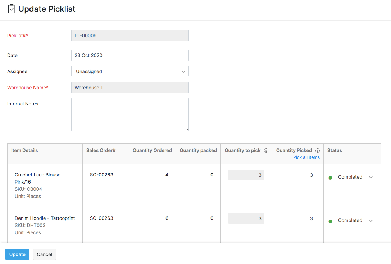Click inside the Internal Notes text area
The image size is (391, 264).
[130, 114]
